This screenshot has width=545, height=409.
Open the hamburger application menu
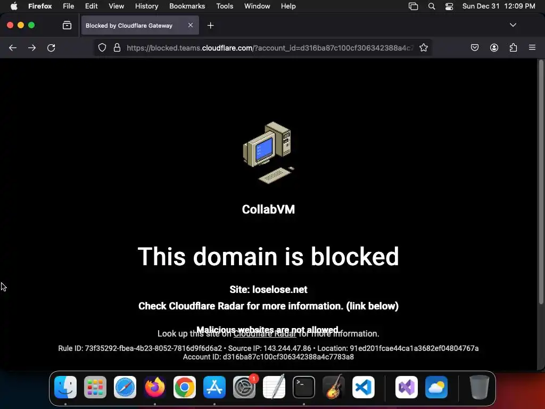[532, 47]
